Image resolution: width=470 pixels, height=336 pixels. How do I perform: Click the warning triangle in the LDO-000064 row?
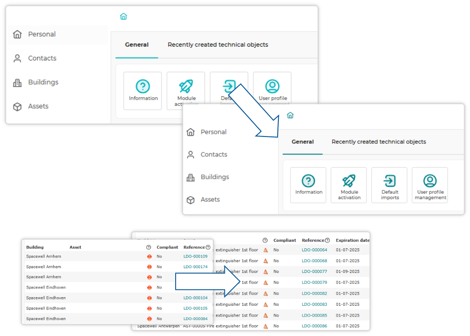point(265,250)
